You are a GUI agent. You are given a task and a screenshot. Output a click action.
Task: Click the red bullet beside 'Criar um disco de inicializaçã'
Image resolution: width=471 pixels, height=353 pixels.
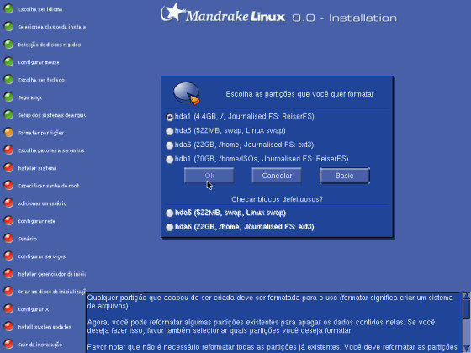pos(8,292)
